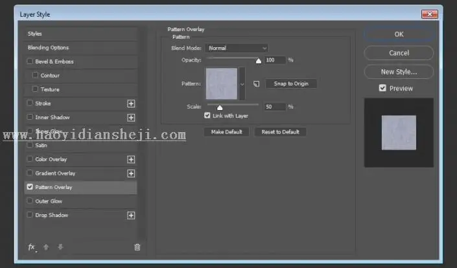This screenshot has height=268, width=457.
Task: Open Outer Glow settings in the list
Action: pos(49,201)
